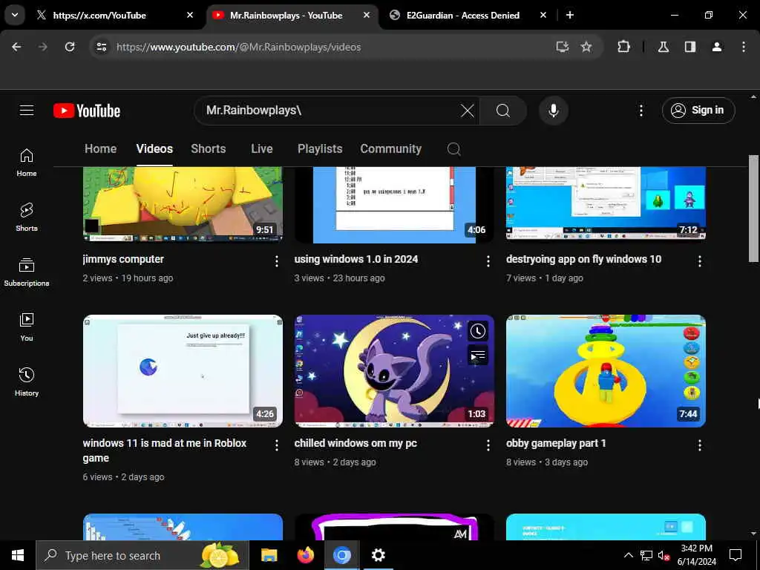Screen dimensions: 760x570
Task: Open Chrome Labs flask icon
Action: tap(663, 47)
